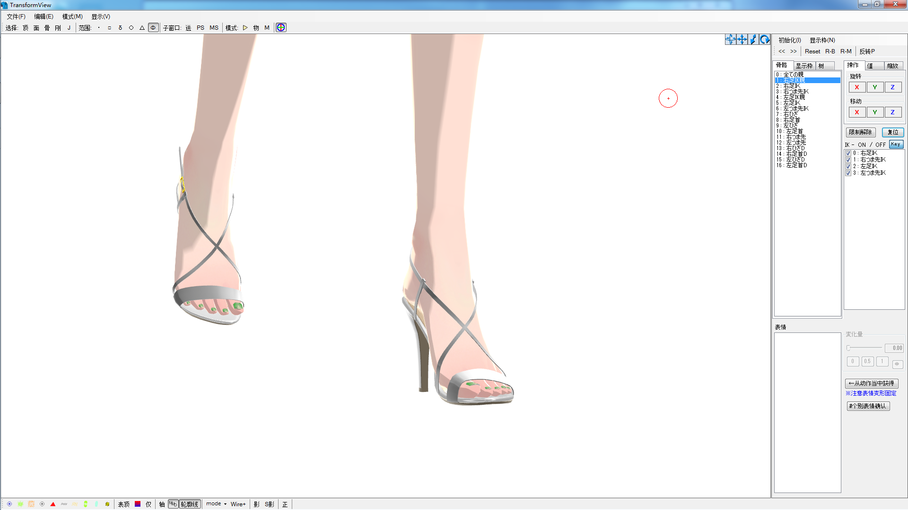
Task: Choose the square range shape
Action: [x=109, y=27]
